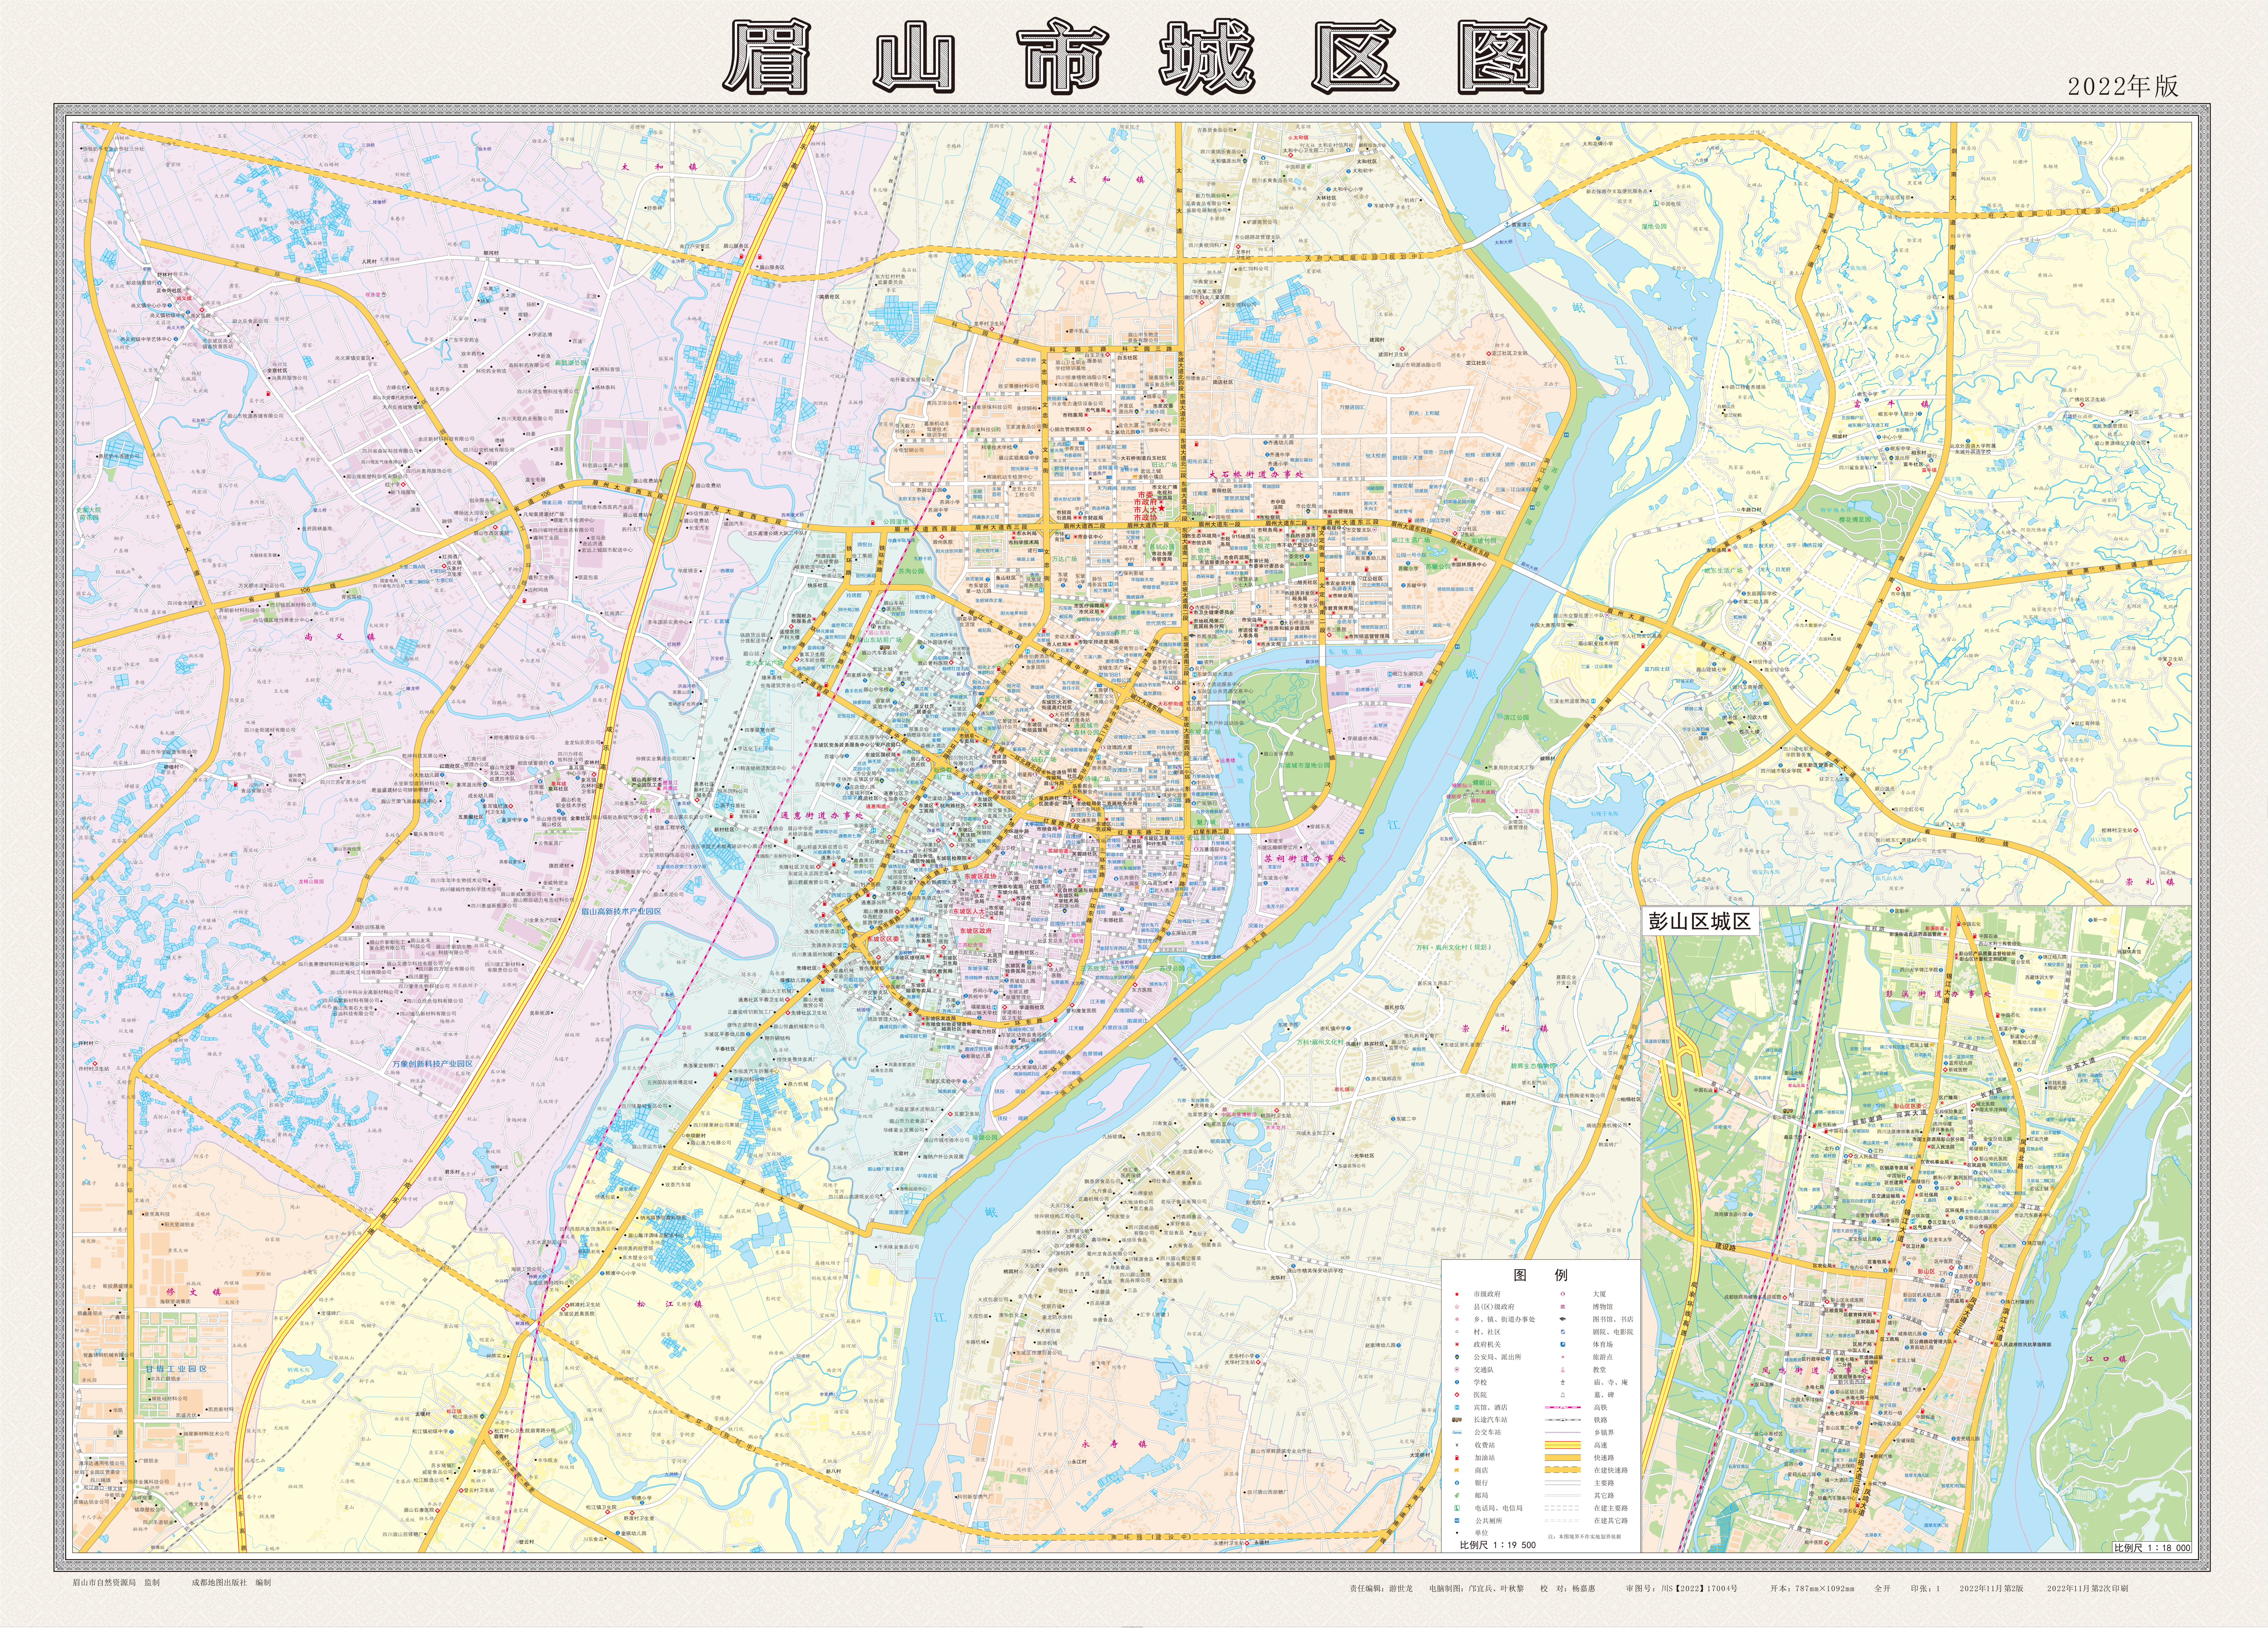Image resolution: width=2268 pixels, height=1628 pixels.
Task: Click the 苏祠街道办事处 label
Action: click(x=1305, y=859)
